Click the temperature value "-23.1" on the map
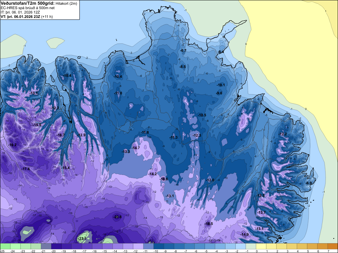The width and height of the screenshot is (338, 253). (x=82, y=238)
